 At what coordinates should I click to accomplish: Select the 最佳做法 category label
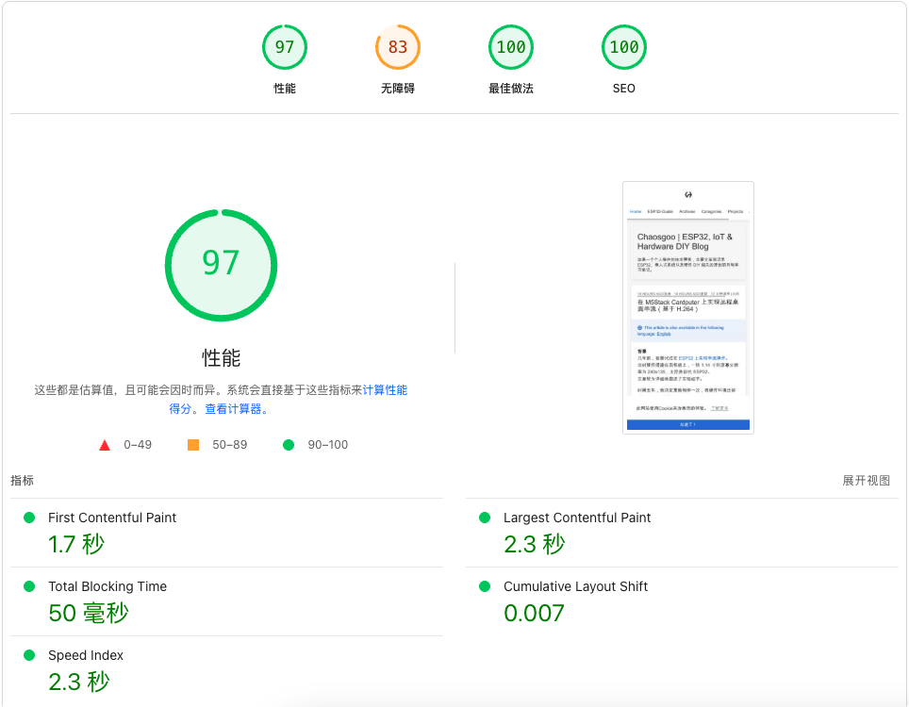(x=511, y=89)
